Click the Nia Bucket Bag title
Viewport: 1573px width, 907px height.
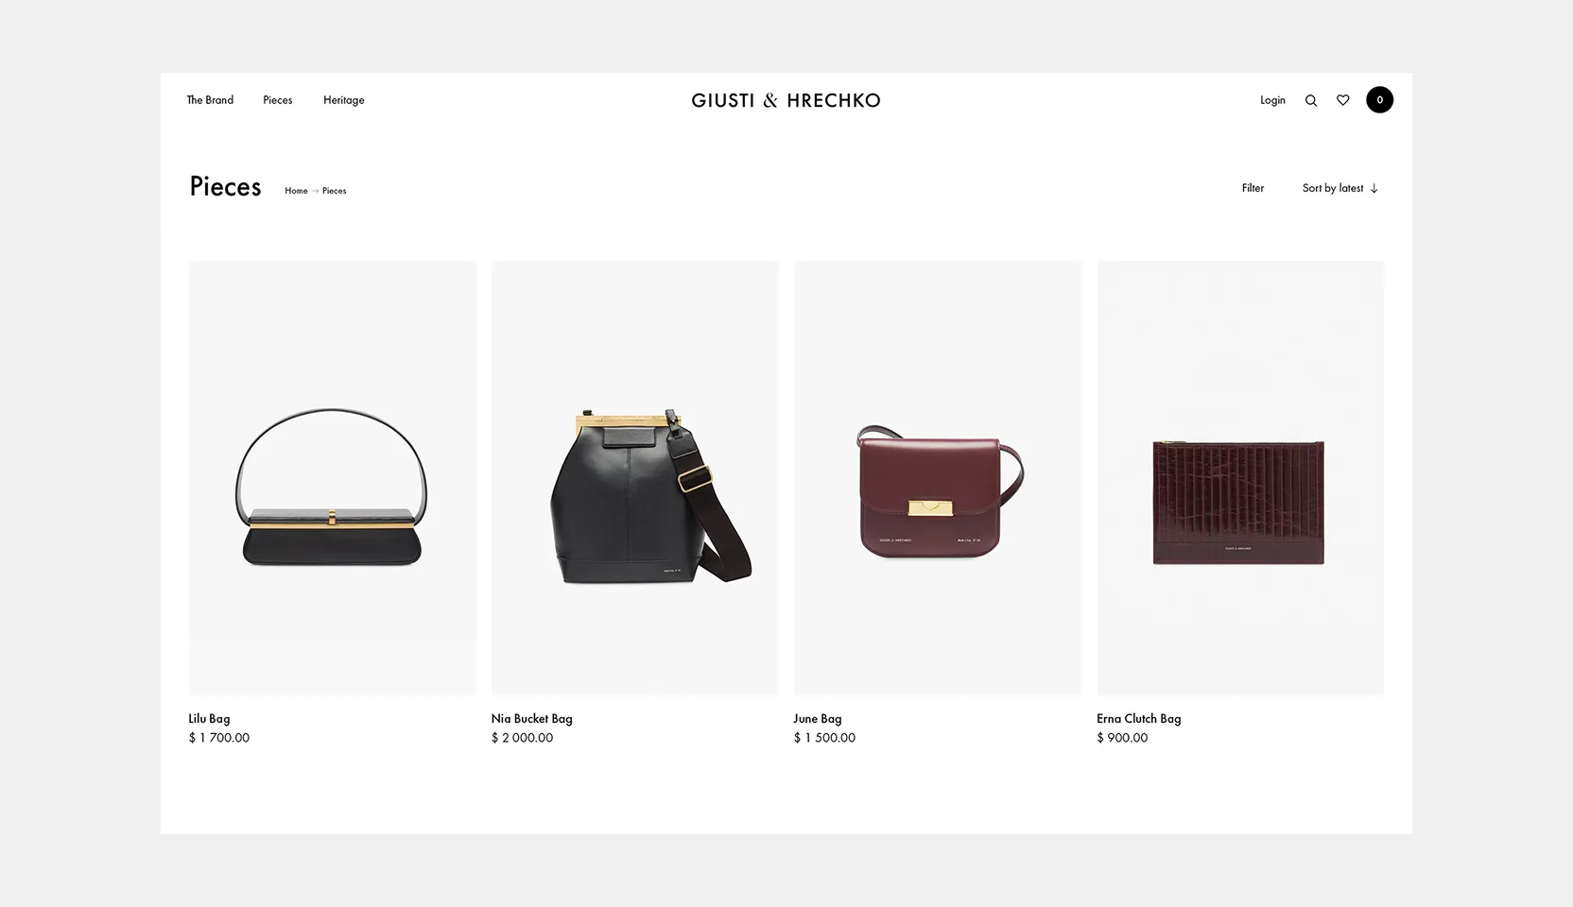point(531,719)
